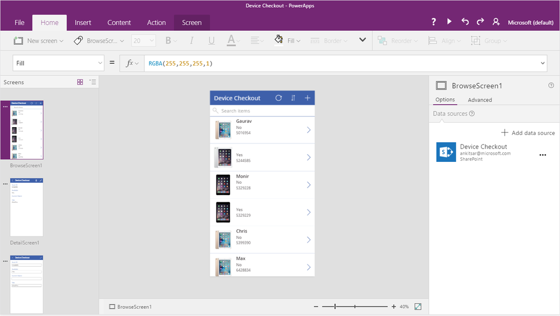Viewport: 560px width, 316px height.
Task: Select the BrowseScreen1 thumbnail
Action: 26,130
